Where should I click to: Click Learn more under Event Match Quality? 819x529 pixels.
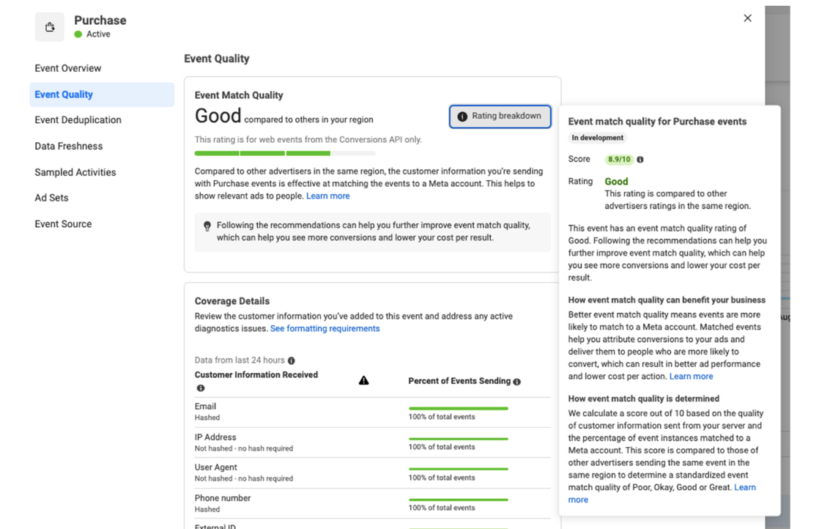tap(328, 196)
